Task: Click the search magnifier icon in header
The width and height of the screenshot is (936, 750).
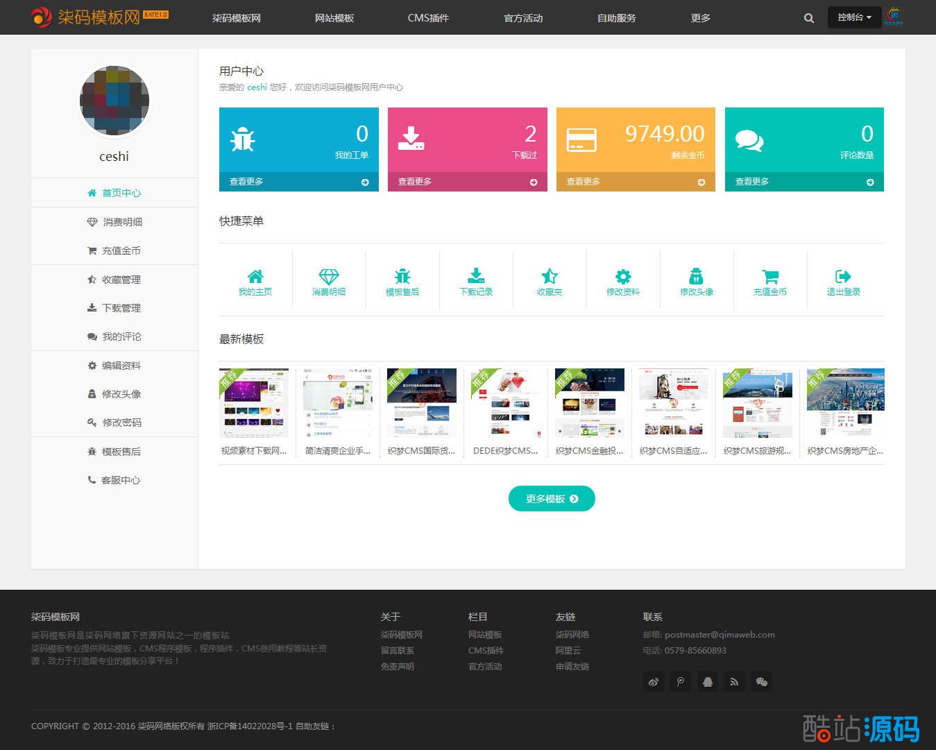Action: [808, 18]
